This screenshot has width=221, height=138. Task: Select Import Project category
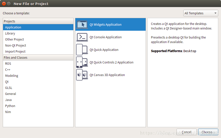[38, 51]
